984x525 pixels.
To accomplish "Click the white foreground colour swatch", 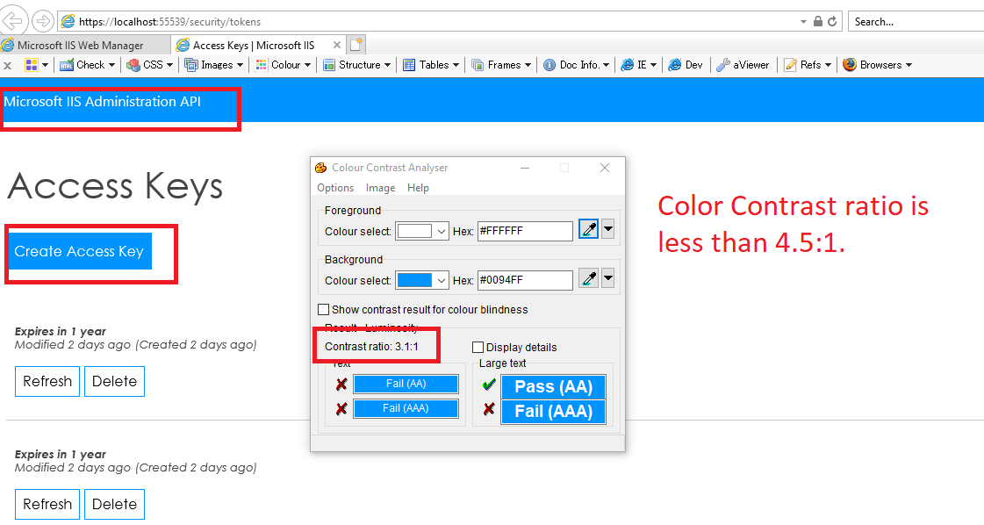I will tap(413, 229).
